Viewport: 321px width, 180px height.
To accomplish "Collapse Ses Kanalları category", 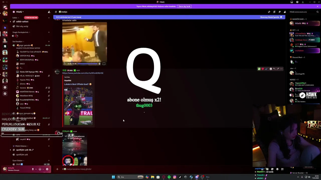I will tap(18, 41).
